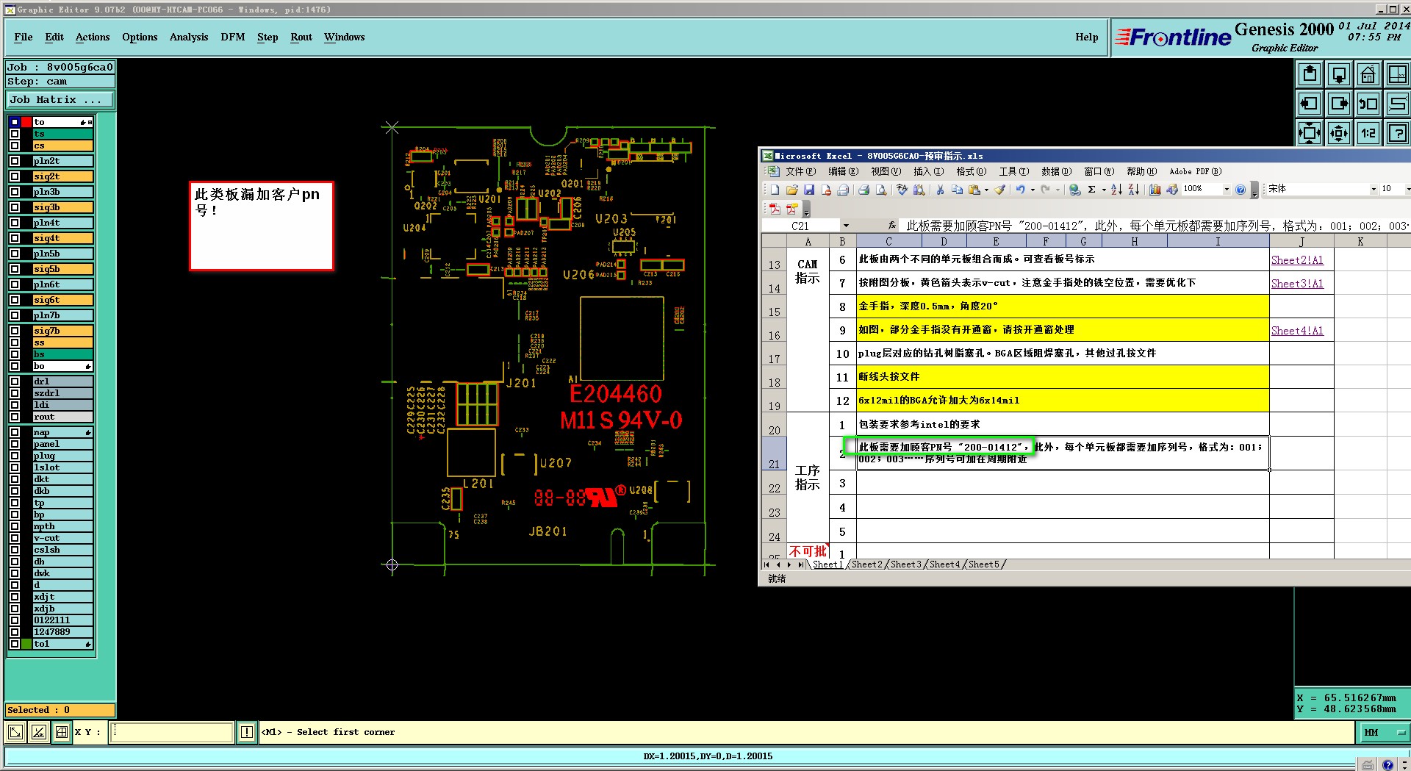
Task: Open Excel's Undo history dropdown arrow
Action: coord(1033,190)
